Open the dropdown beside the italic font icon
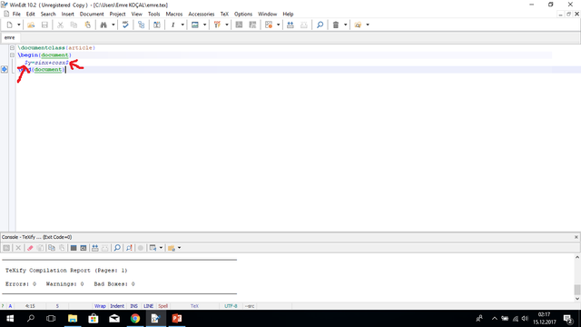 [x=182, y=25]
